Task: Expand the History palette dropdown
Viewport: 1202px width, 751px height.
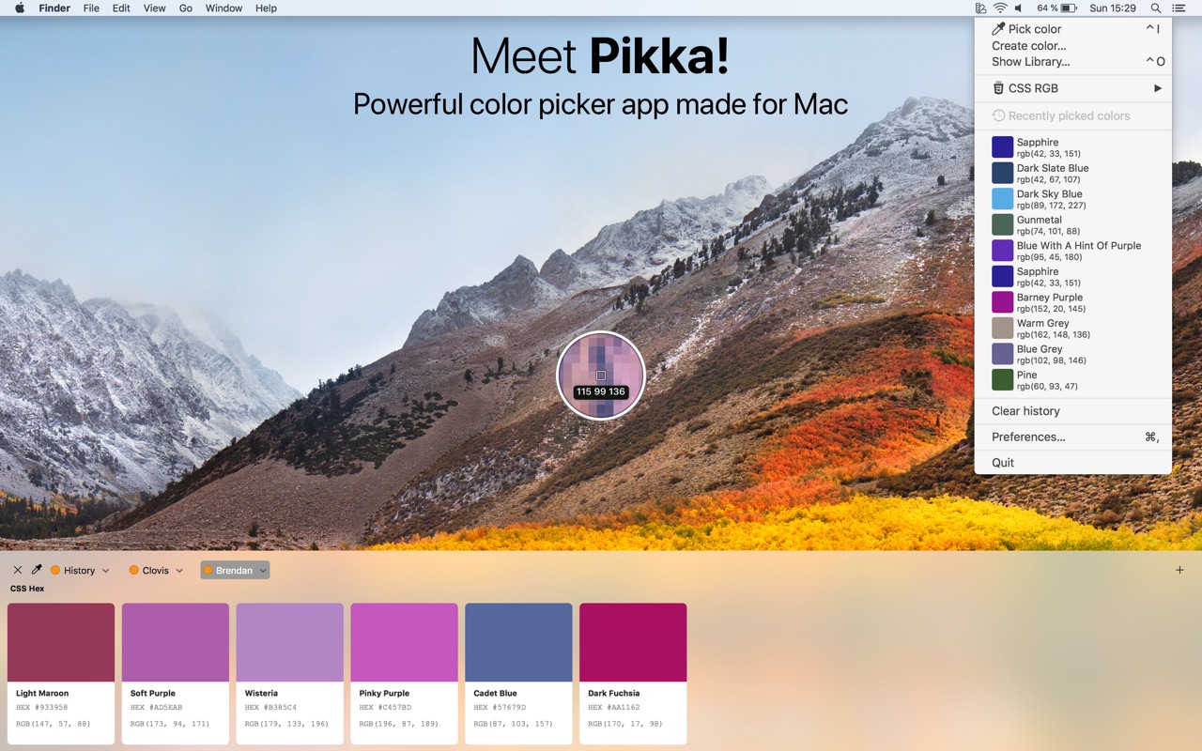Action: (105, 571)
